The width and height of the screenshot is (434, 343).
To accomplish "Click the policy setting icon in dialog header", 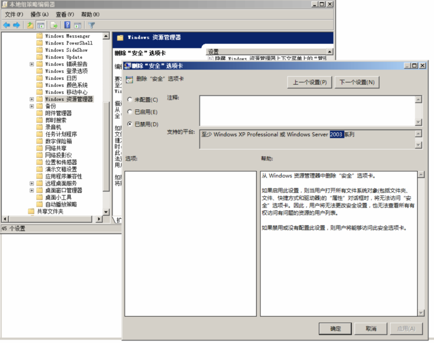I will click(x=129, y=79).
